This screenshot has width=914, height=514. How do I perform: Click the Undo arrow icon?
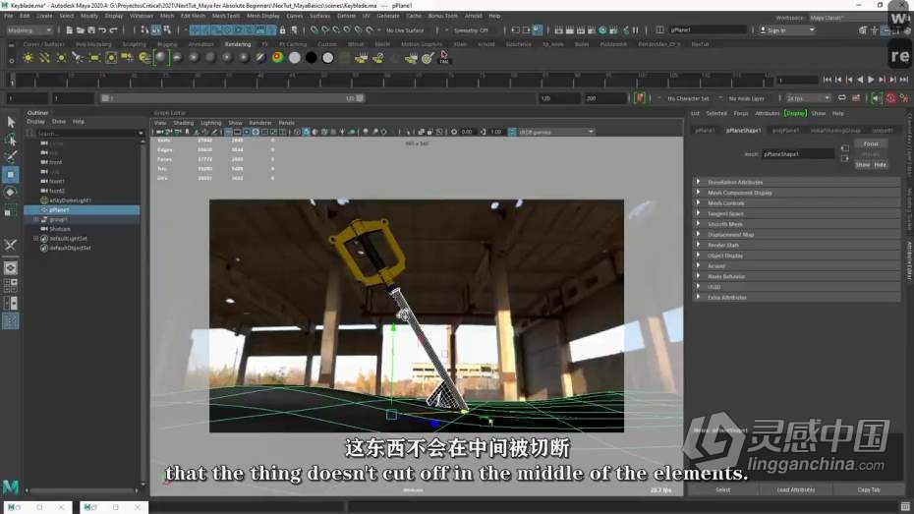102,29
